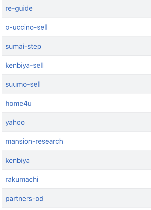Select the table row containing home4u
This screenshot has width=151, height=210.
(x=76, y=103)
